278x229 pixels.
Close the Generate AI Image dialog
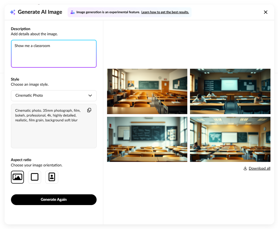pos(265,12)
